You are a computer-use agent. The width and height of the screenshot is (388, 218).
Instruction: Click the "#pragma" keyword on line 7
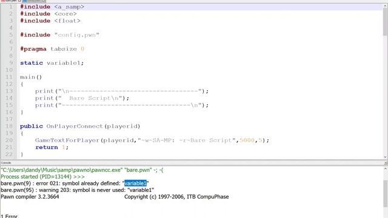coord(33,49)
